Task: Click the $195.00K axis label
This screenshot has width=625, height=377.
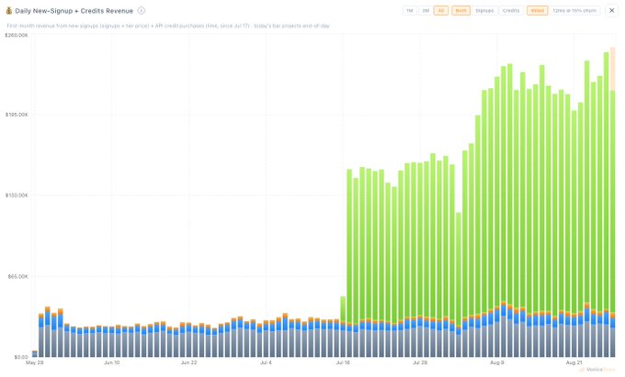Action: point(17,115)
